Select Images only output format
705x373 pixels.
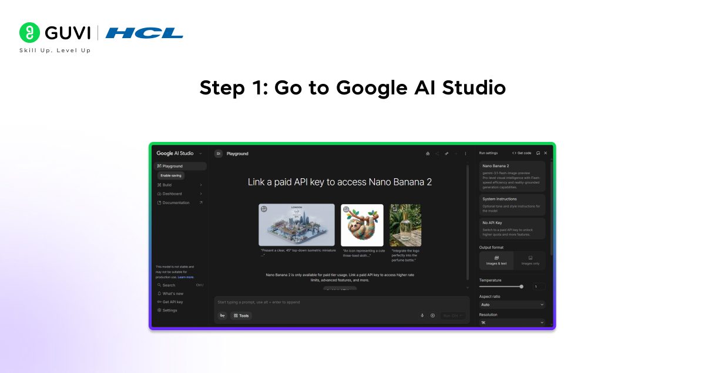[530, 260]
